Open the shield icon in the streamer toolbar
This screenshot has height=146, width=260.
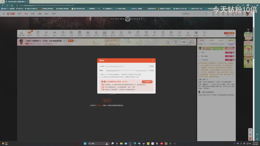pos(38,33)
